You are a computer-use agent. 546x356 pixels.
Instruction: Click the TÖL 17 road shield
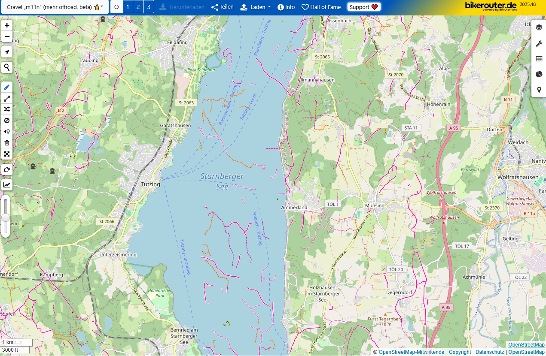click(462, 246)
